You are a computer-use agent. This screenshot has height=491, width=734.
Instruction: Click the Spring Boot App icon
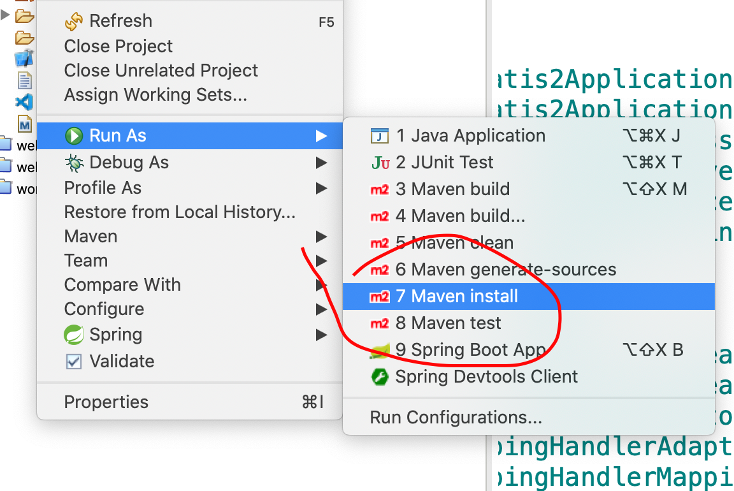380,351
